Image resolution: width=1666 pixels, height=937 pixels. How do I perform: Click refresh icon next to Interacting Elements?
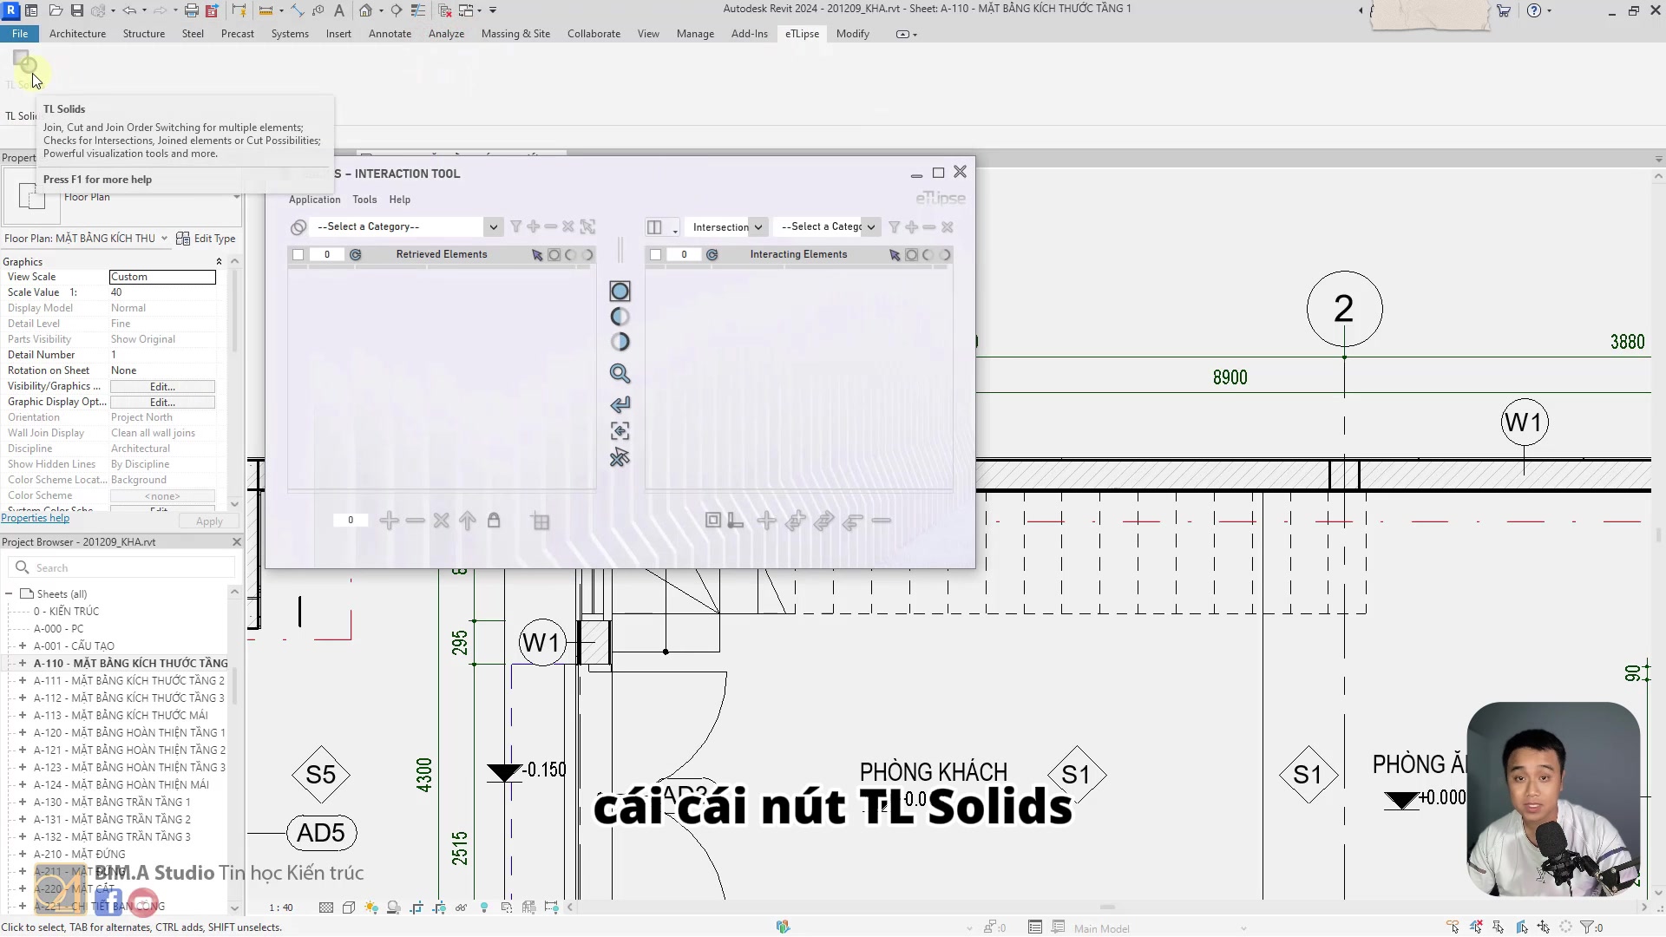(712, 254)
